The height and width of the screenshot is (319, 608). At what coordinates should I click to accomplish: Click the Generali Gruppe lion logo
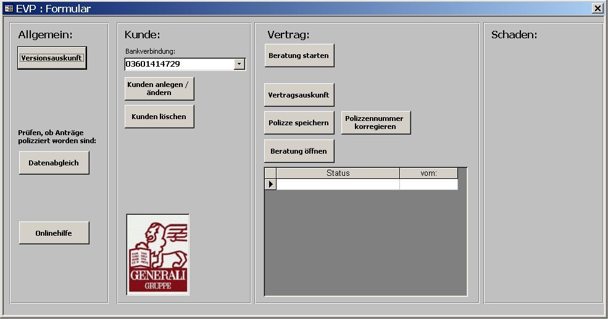coord(158,254)
